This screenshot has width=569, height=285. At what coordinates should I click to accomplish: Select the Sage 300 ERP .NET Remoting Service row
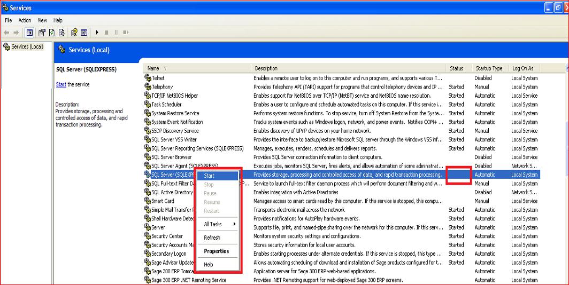(x=342, y=280)
